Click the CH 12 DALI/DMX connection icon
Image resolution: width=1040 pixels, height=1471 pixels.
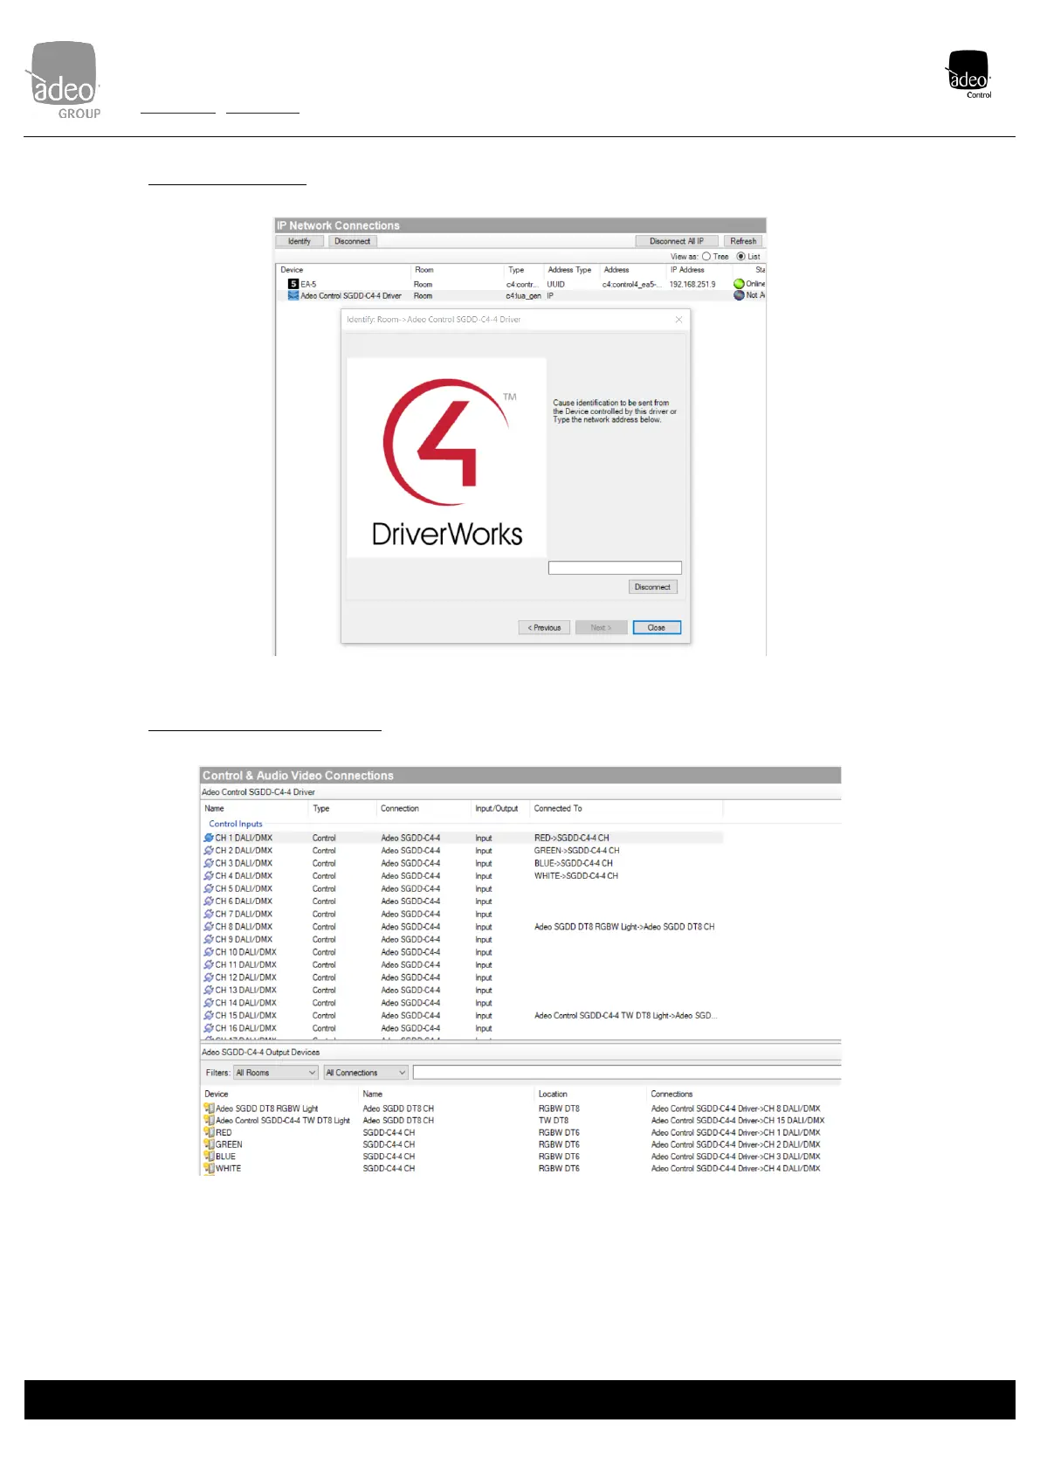point(209,977)
